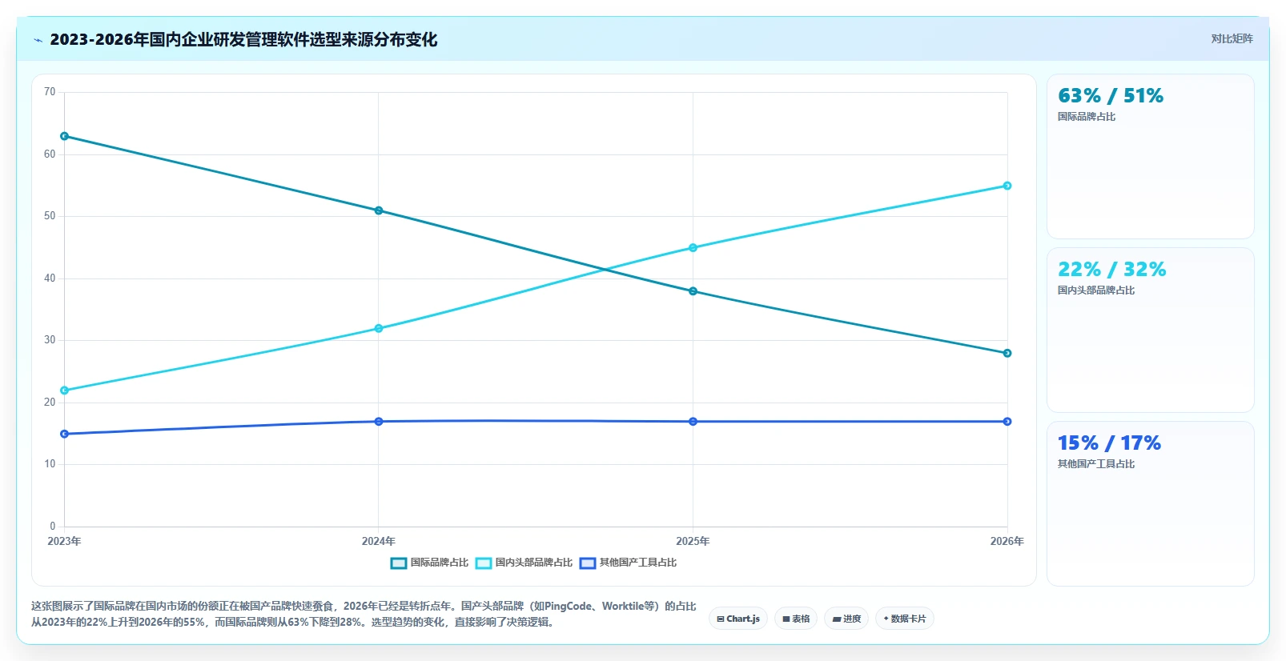Click the 其他国产工具占比 legend label

click(638, 563)
